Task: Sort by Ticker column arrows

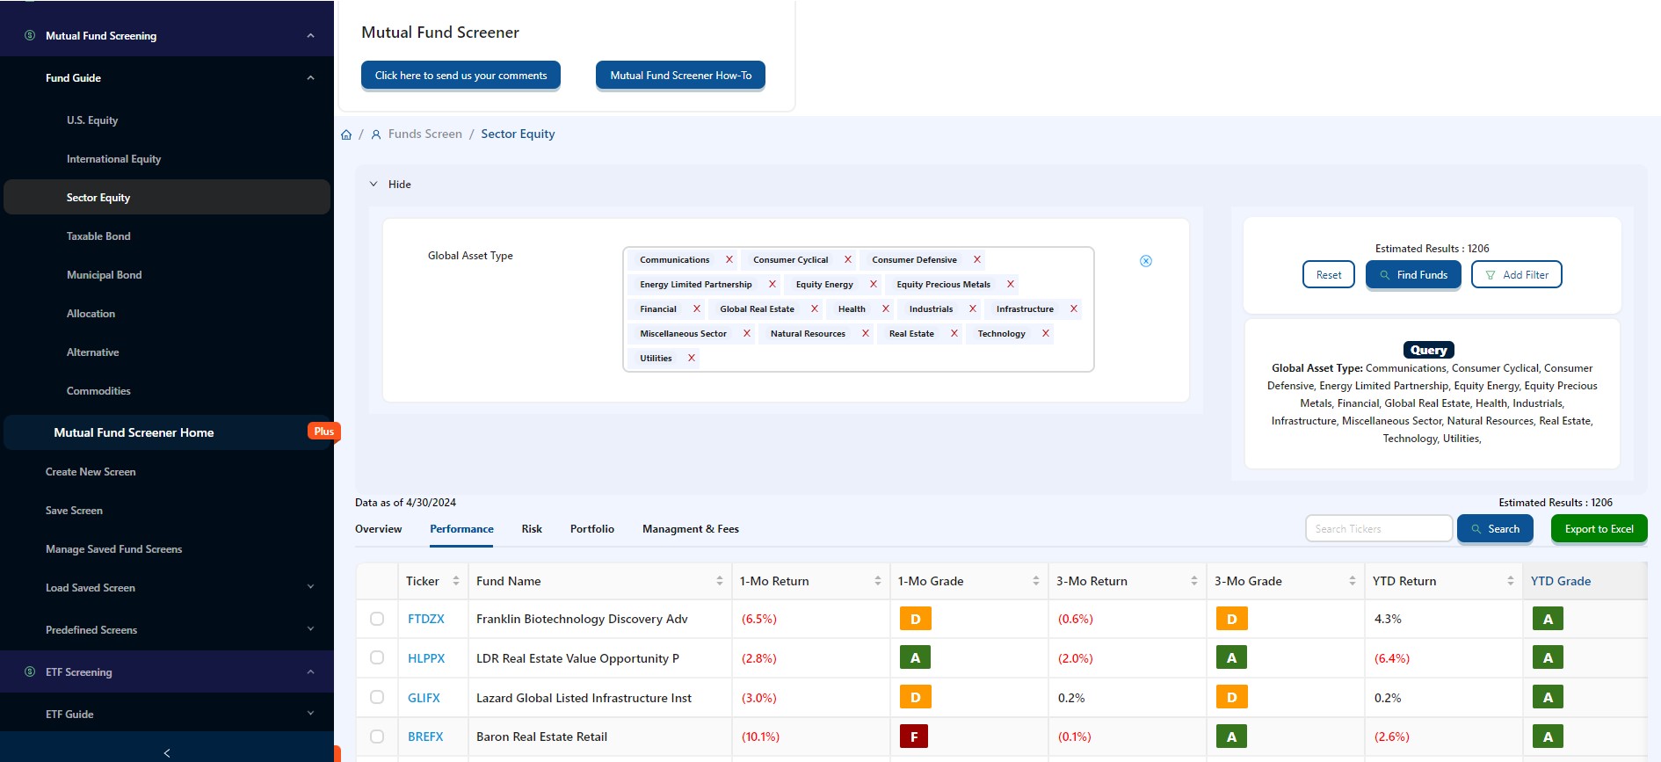Action: (455, 581)
